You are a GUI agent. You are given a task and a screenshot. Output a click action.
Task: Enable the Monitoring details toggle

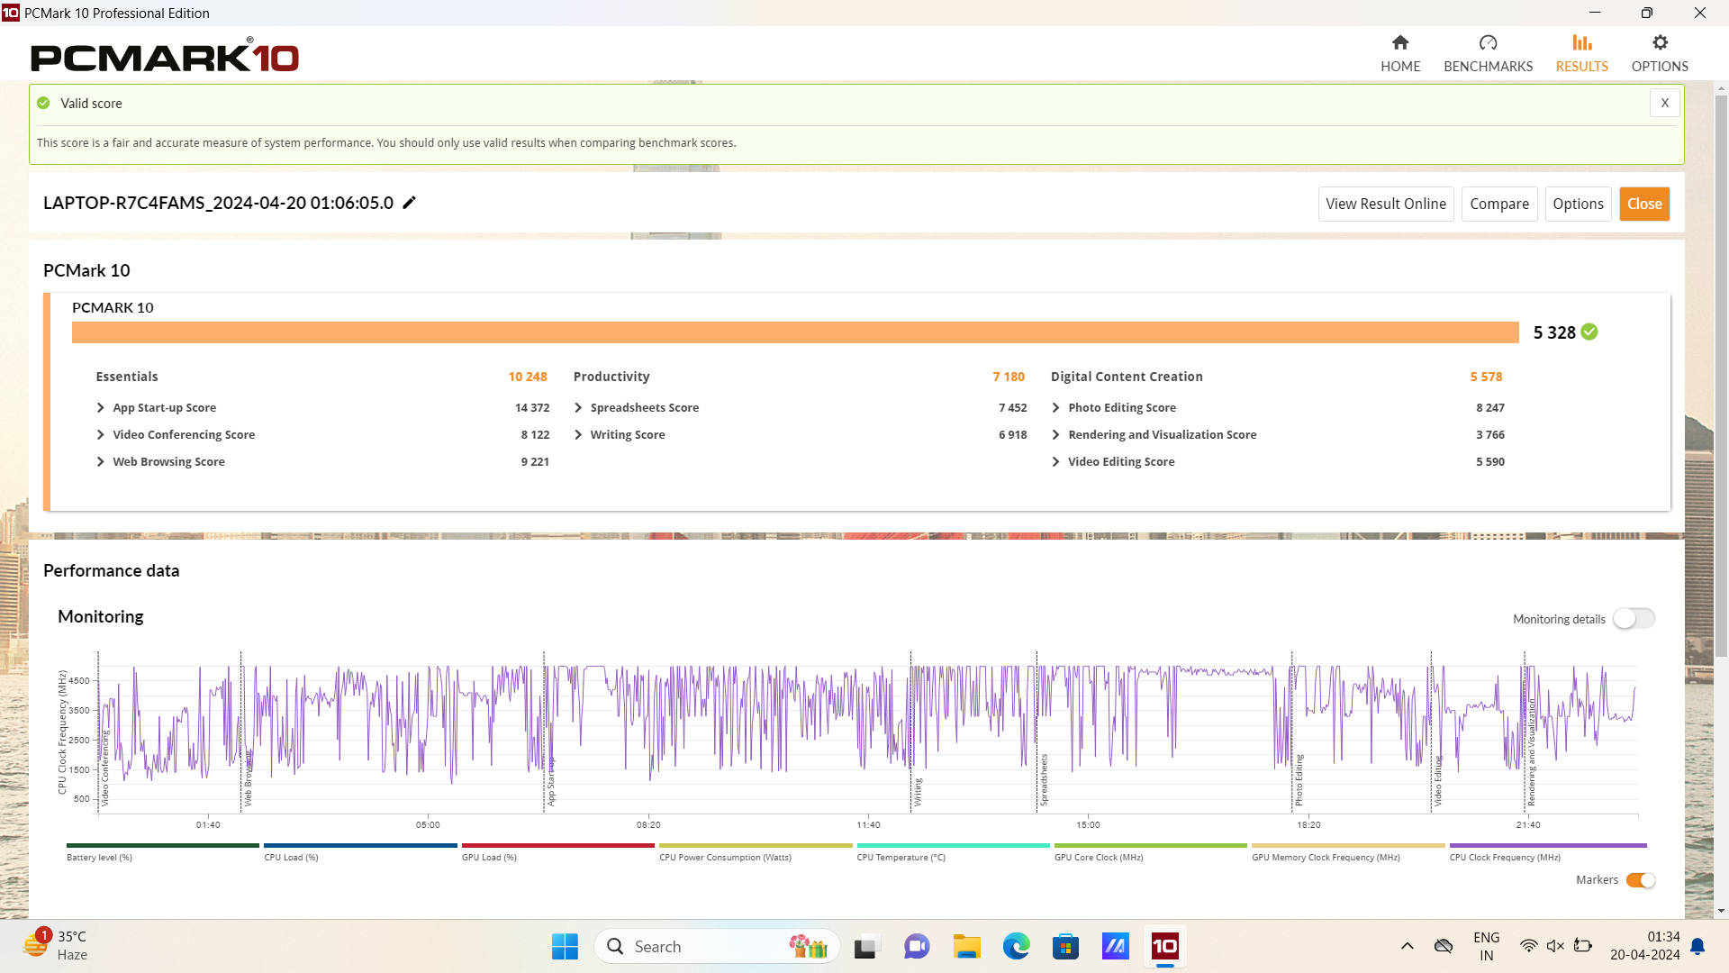point(1633,619)
